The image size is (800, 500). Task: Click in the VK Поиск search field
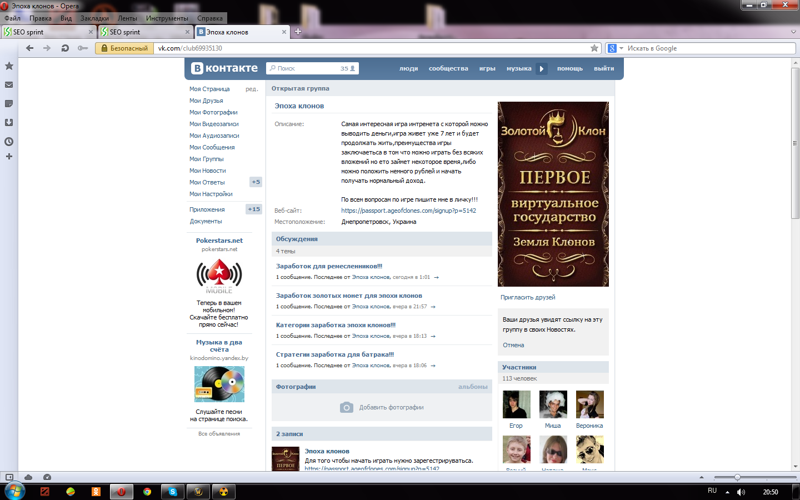coord(312,68)
